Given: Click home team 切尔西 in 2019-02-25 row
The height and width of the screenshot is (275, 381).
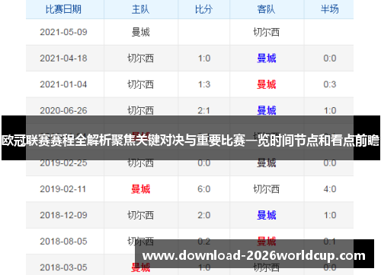Looking at the screenshot, I should [x=140, y=163].
